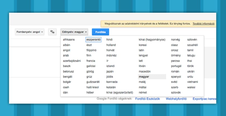This screenshot has height=116, width=226.
Task: Select román language
Action: (x=175, y=71)
